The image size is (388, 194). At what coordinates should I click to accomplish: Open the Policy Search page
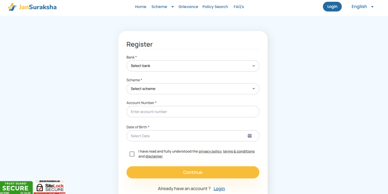click(x=215, y=7)
